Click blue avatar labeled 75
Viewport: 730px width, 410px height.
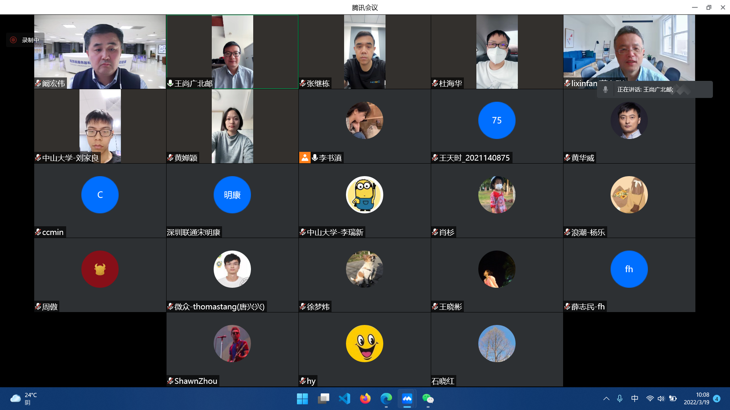(497, 120)
